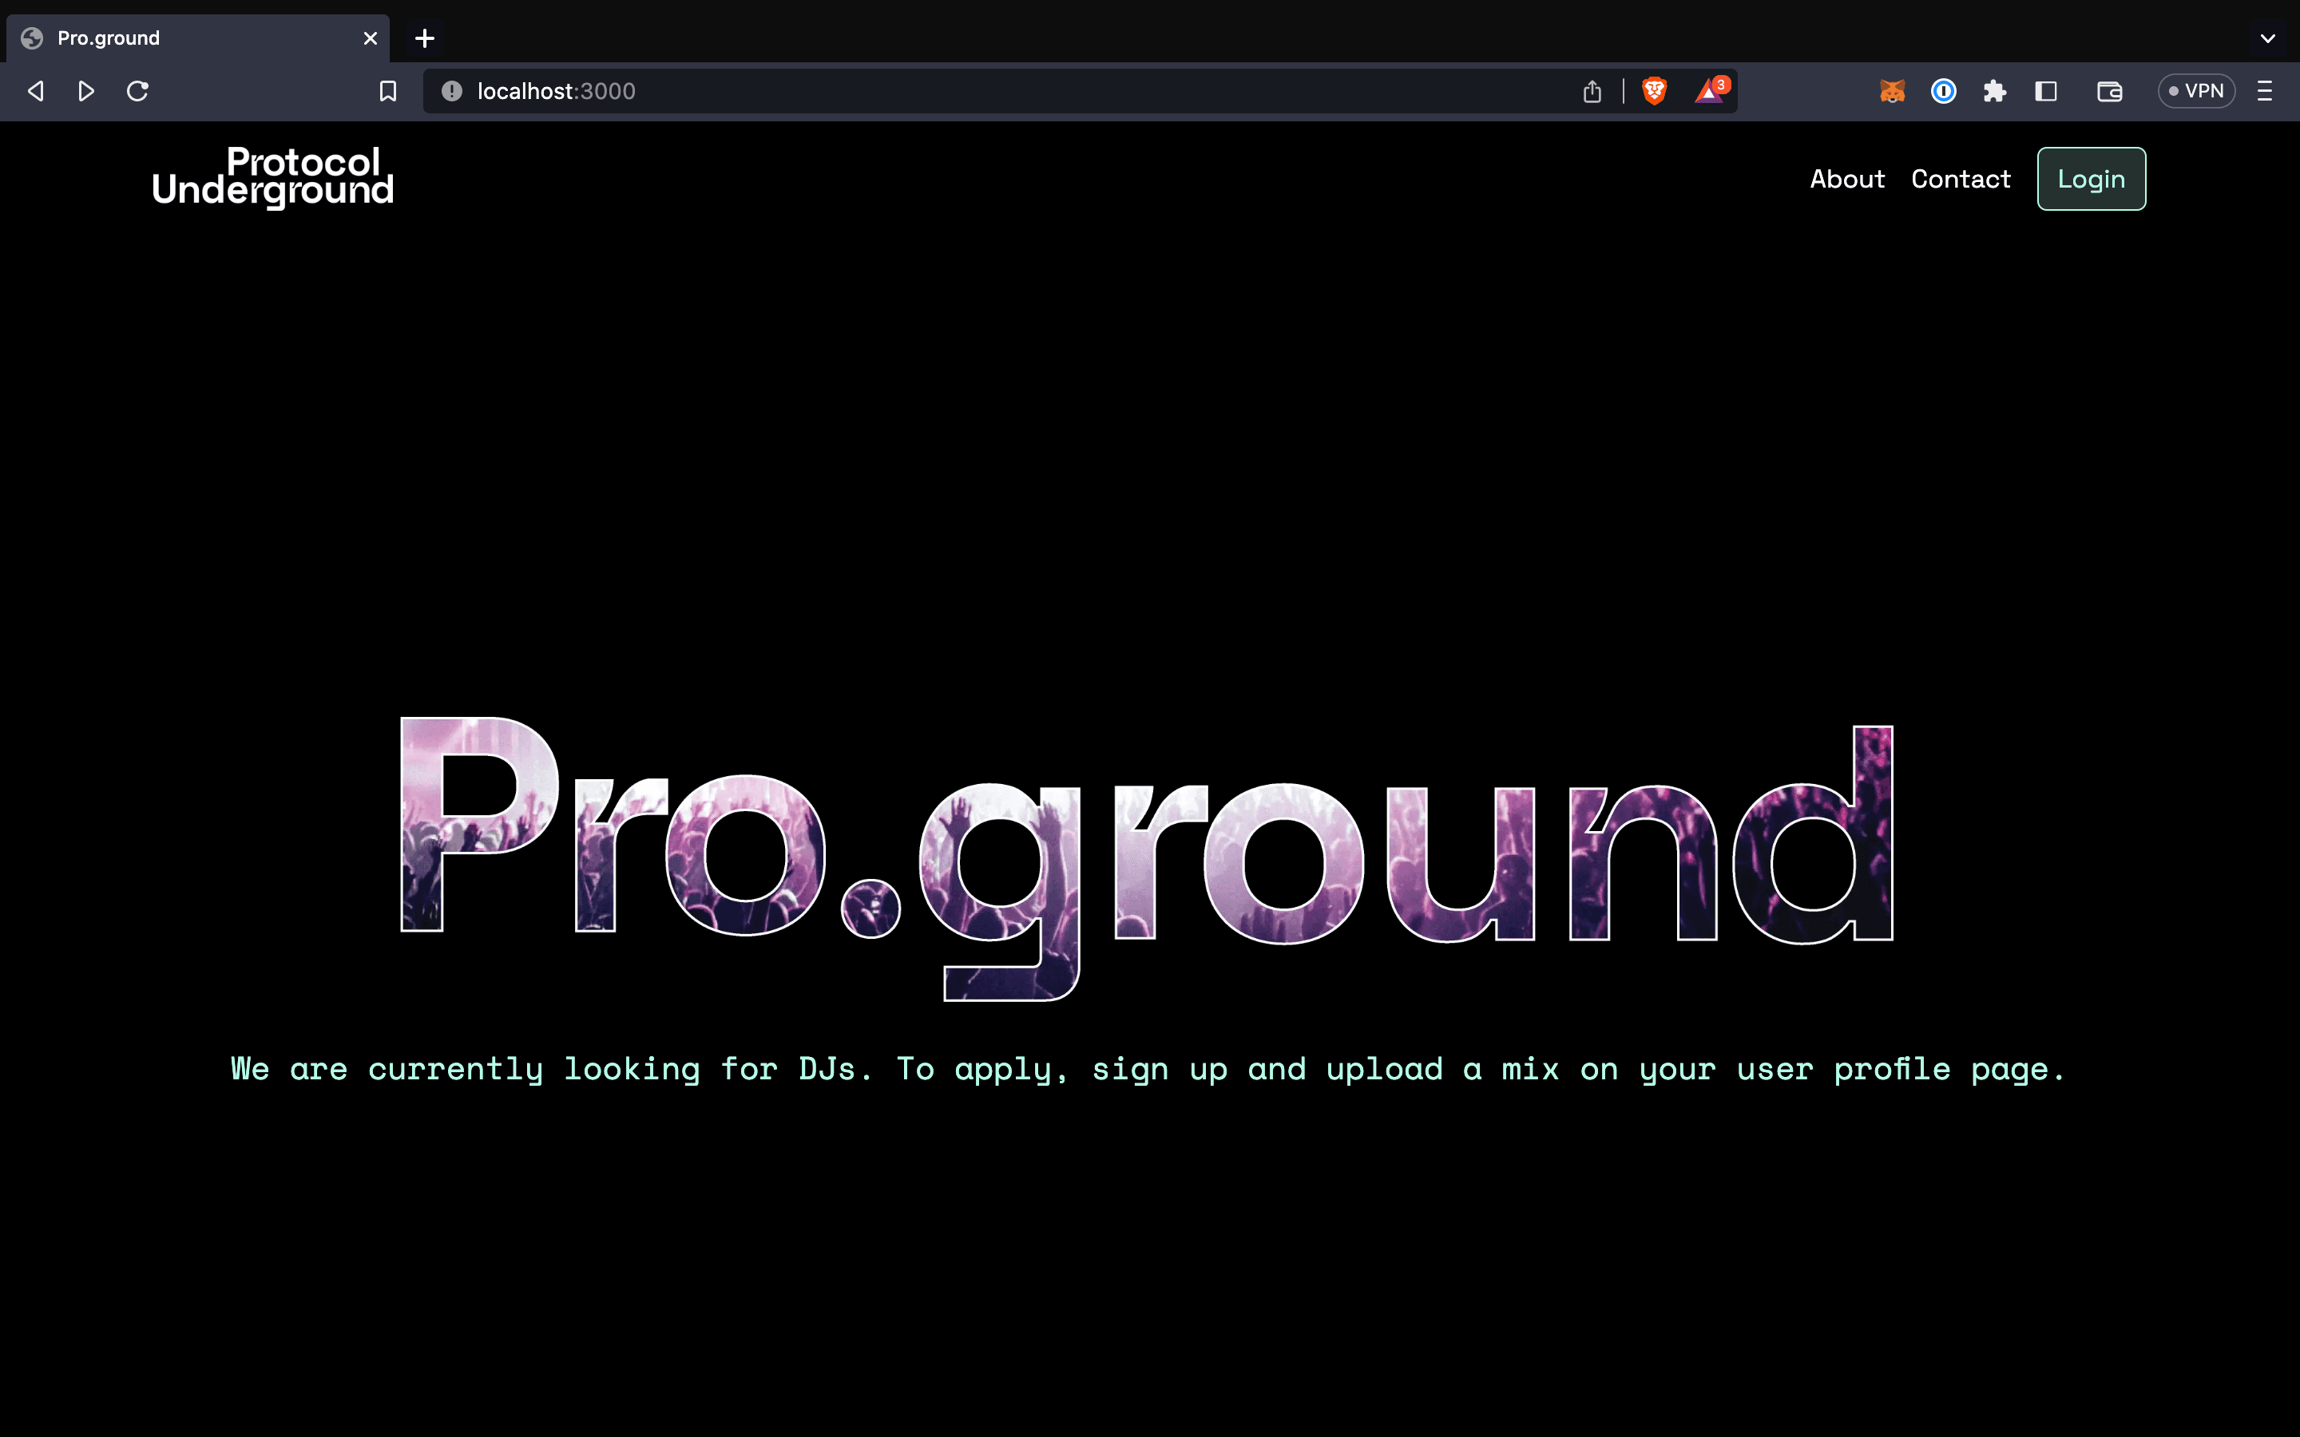
Task: Toggle the VPN button
Action: (2195, 91)
